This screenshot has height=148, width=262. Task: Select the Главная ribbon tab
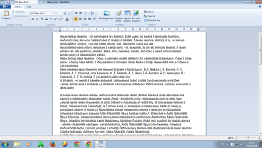click(17, 7)
